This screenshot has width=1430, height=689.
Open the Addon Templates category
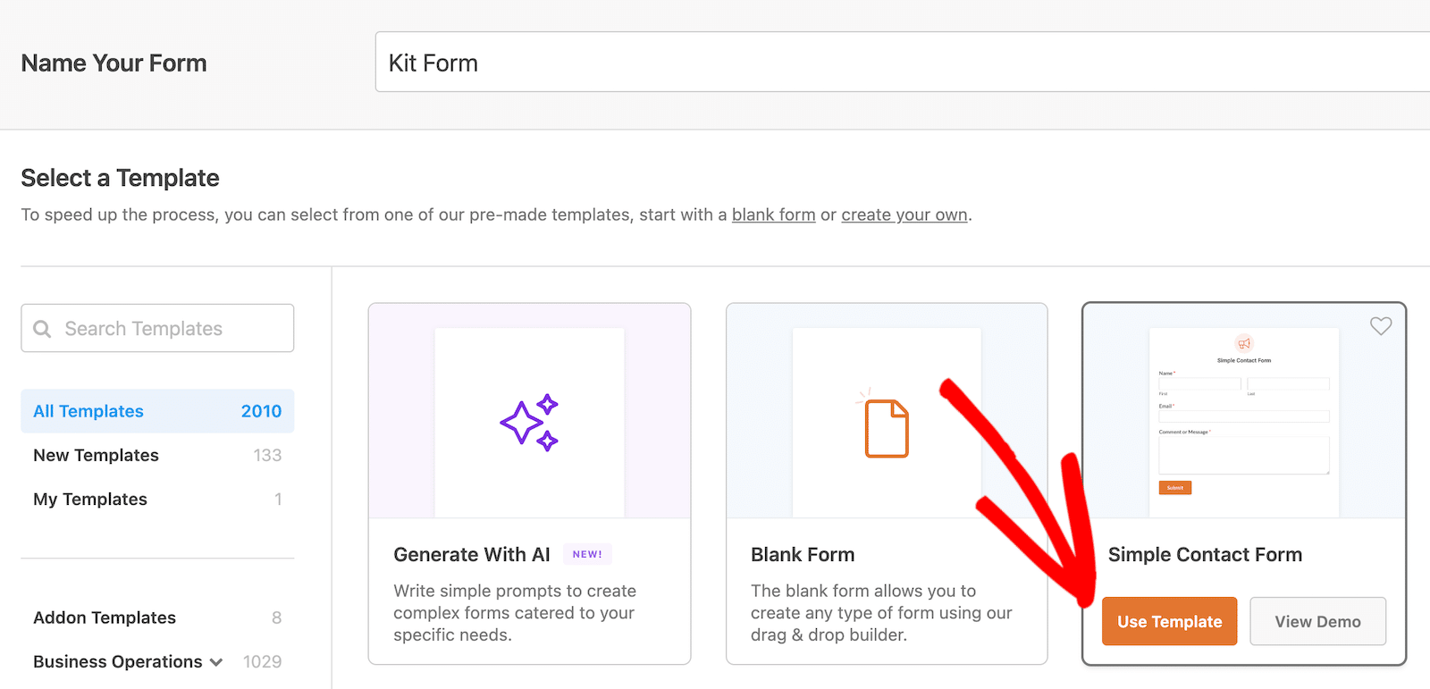point(105,618)
